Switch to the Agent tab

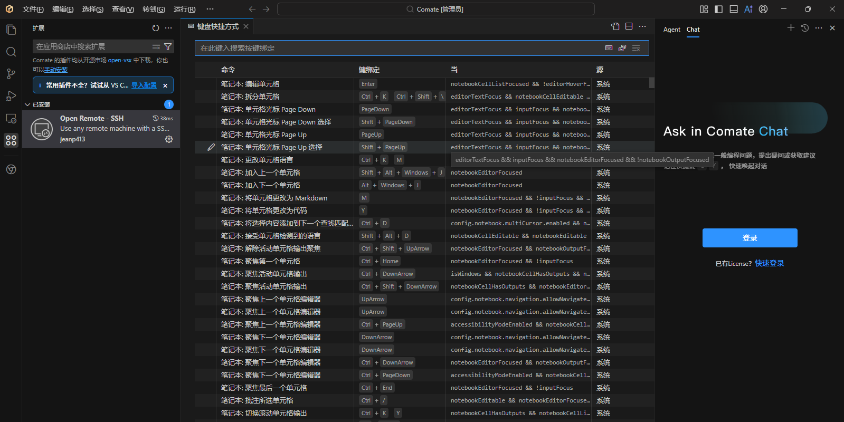[x=671, y=30]
